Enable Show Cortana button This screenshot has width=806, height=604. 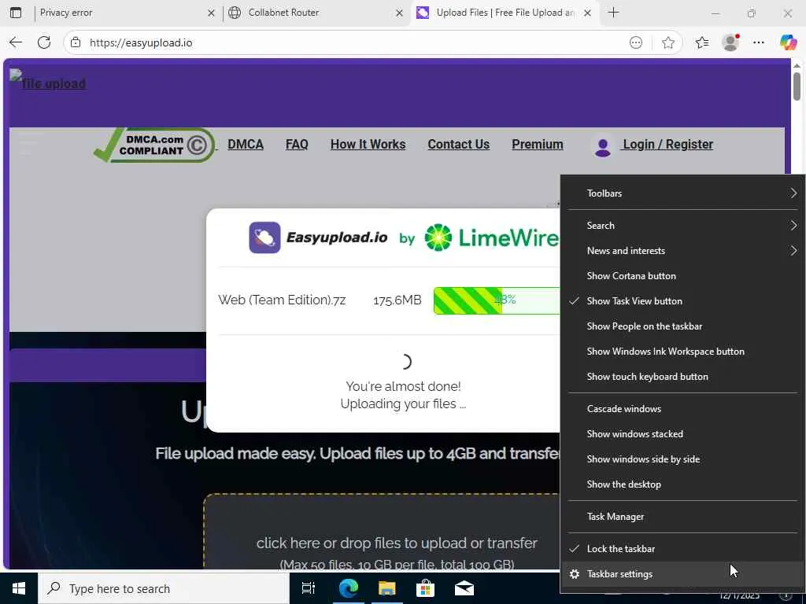point(682,276)
